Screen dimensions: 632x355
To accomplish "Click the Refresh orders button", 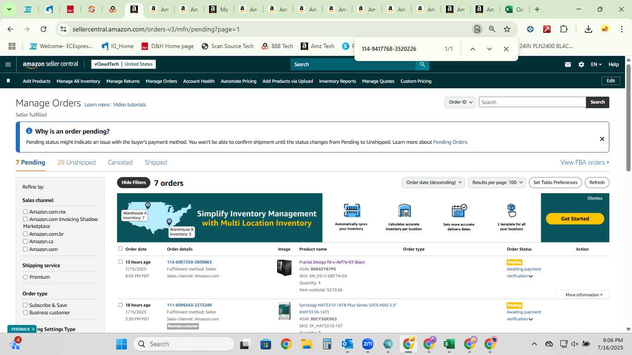I will tap(597, 183).
